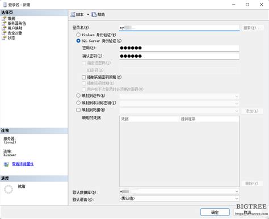Click the 添加 add credential button
Image resolution: width=269 pixels, height=219 pixels.
[252, 111]
